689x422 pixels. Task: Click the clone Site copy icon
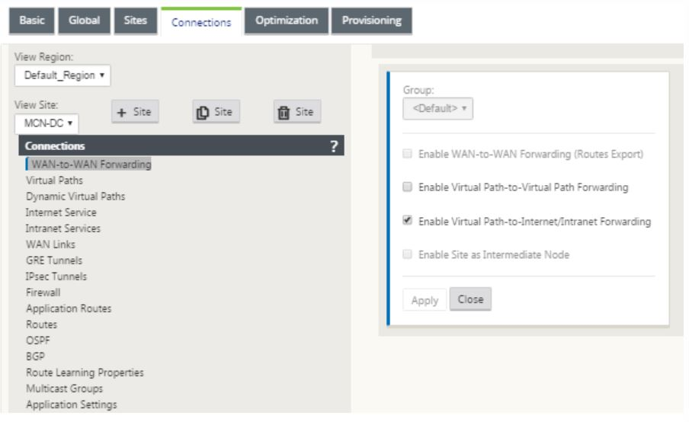(203, 113)
